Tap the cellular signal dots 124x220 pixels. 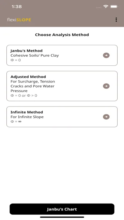pos(99,8)
